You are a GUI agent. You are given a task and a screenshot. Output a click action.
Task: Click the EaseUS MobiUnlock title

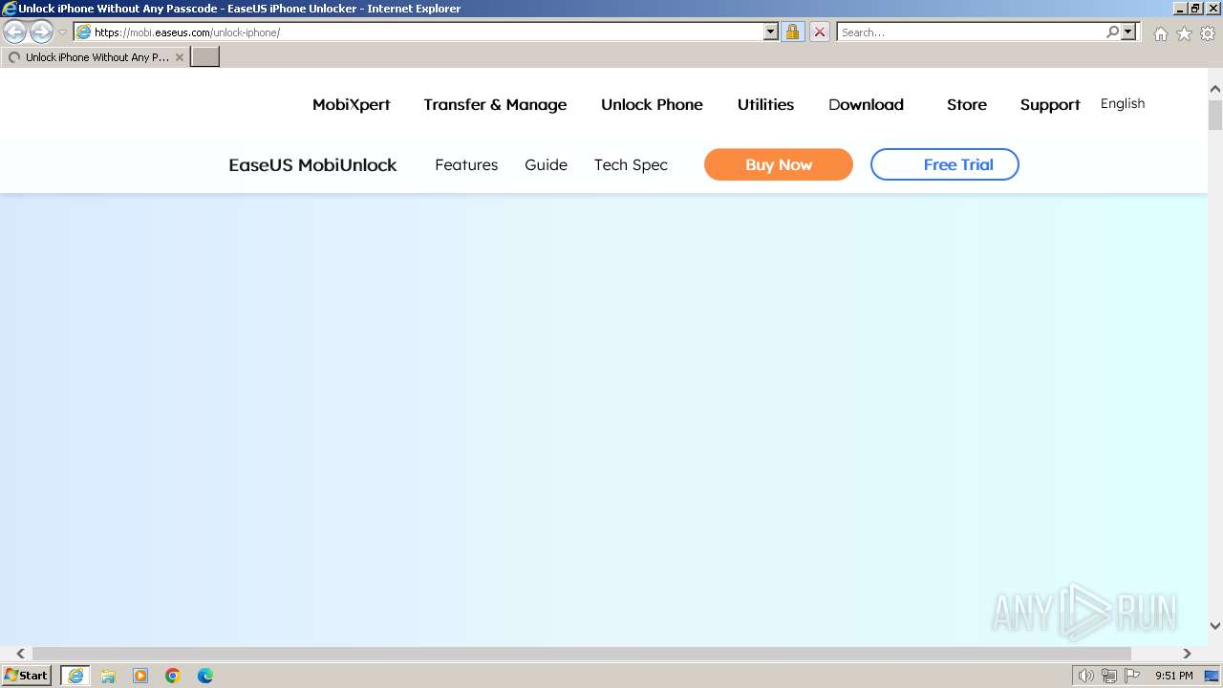point(312,165)
